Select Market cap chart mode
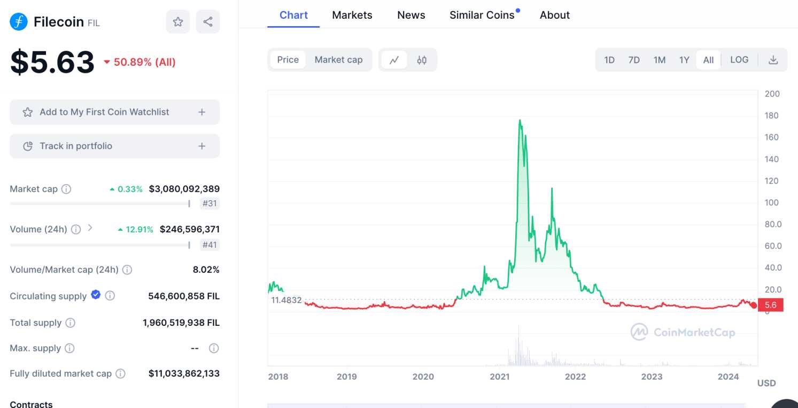798x408 pixels. tap(338, 60)
